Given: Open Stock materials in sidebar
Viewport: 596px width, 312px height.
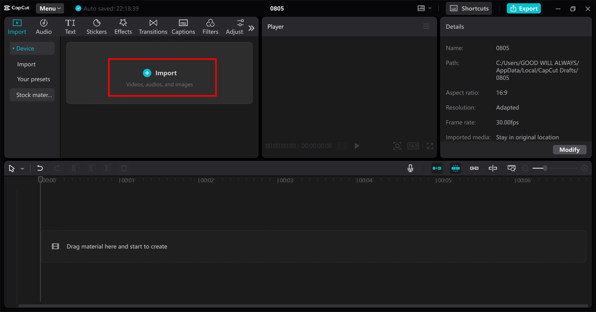Looking at the screenshot, I should click(32, 95).
